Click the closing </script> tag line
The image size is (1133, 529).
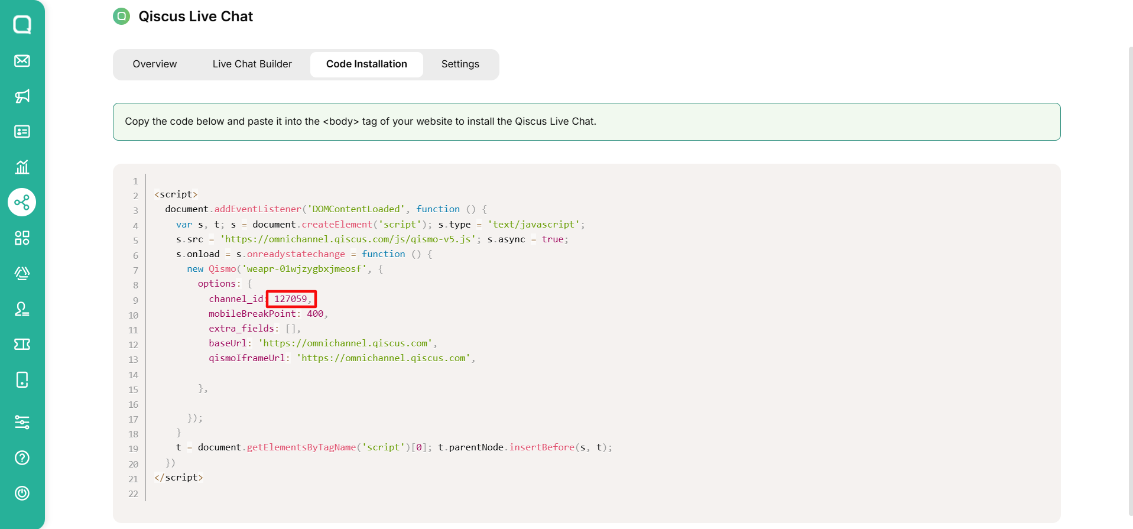coord(178,478)
